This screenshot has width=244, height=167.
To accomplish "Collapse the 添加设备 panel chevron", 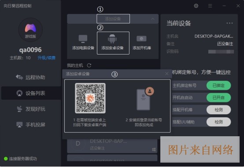I will click(x=153, y=19).
